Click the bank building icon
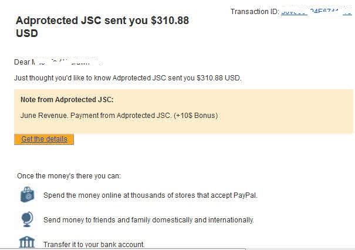 pyautogui.click(x=27, y=242)
